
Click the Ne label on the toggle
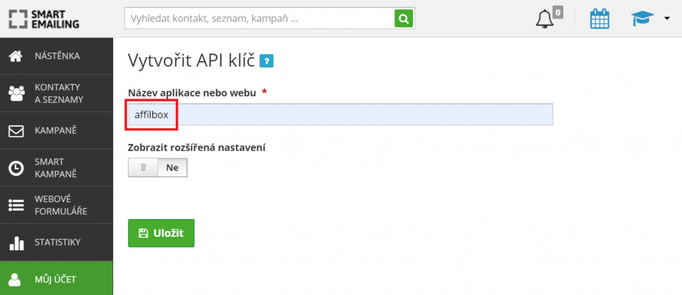coord(172,168)
